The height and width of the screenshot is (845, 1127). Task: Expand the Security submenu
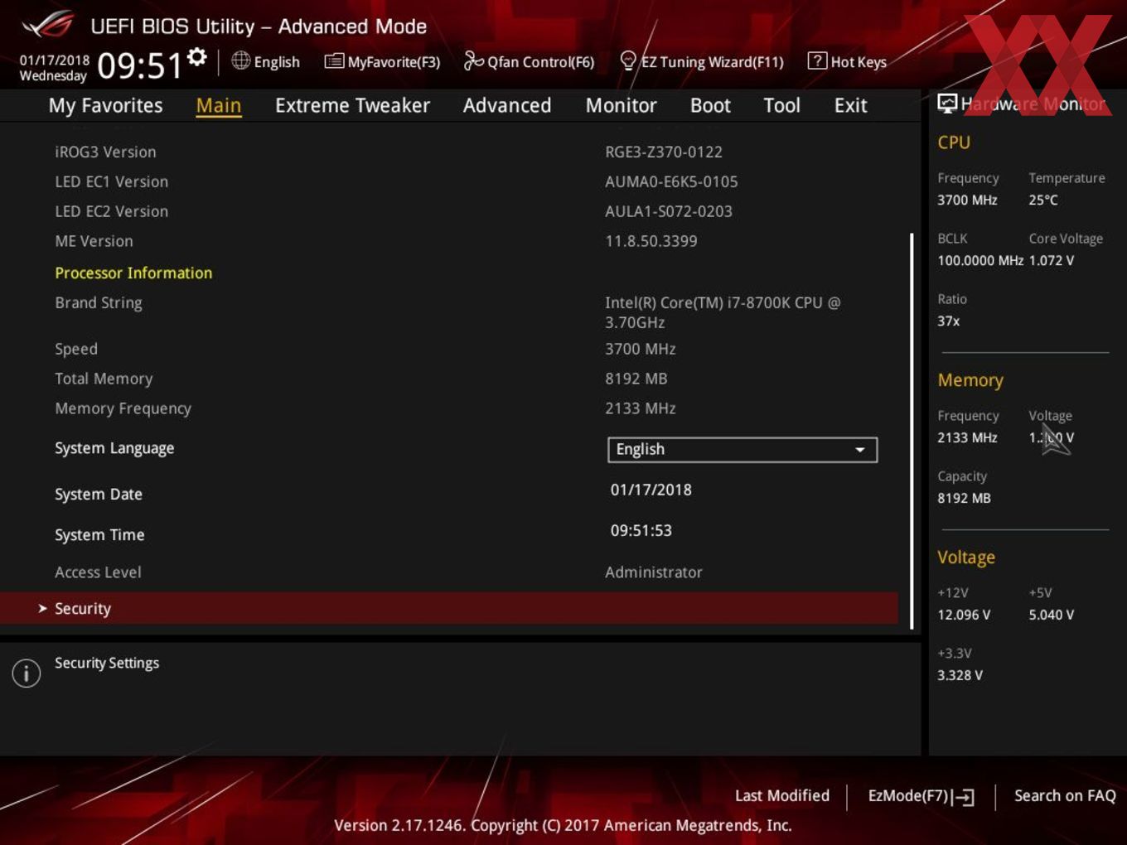click(449, 608)
